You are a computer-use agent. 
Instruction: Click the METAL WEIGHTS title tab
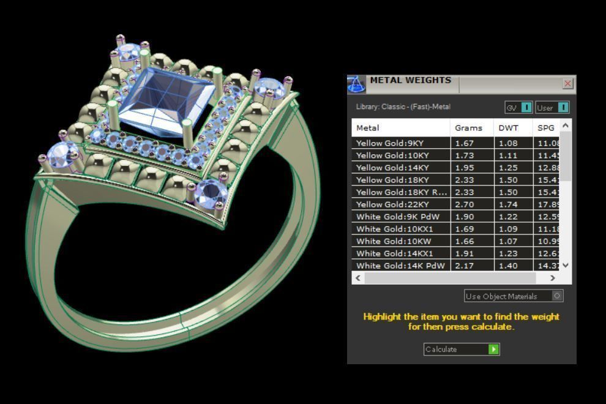click(x=411, y=80)
